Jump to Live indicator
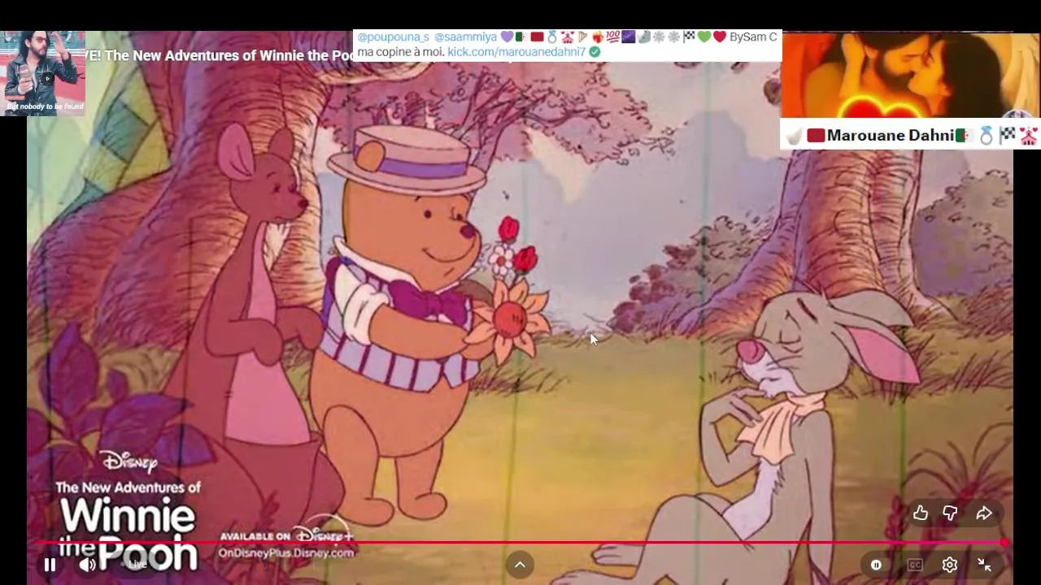 pyautogui.click(x=136, y=564)
